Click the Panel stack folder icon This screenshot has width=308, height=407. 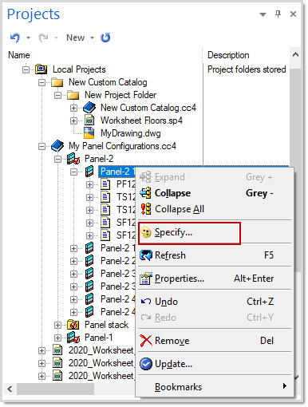[73, 325]
